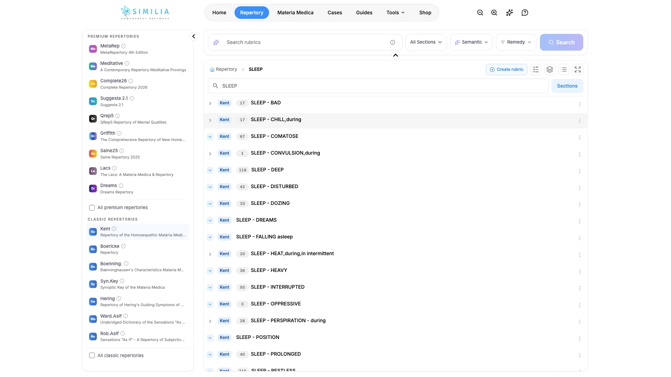Open the All Sections dropdown
Screen dimensions: 671x377
point(426,42)
